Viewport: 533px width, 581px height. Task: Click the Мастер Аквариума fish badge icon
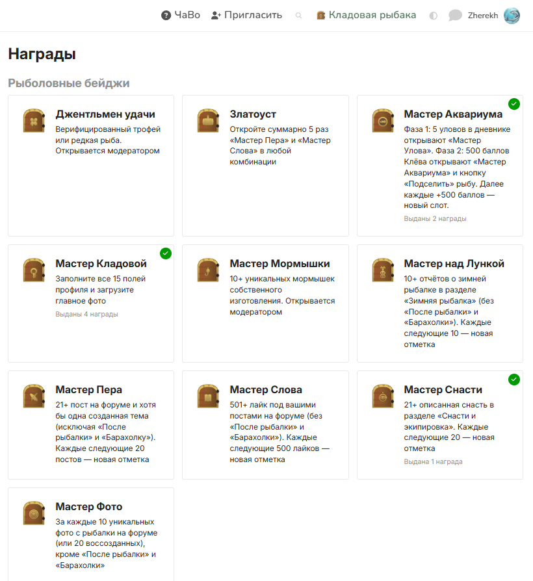[383, 120]
